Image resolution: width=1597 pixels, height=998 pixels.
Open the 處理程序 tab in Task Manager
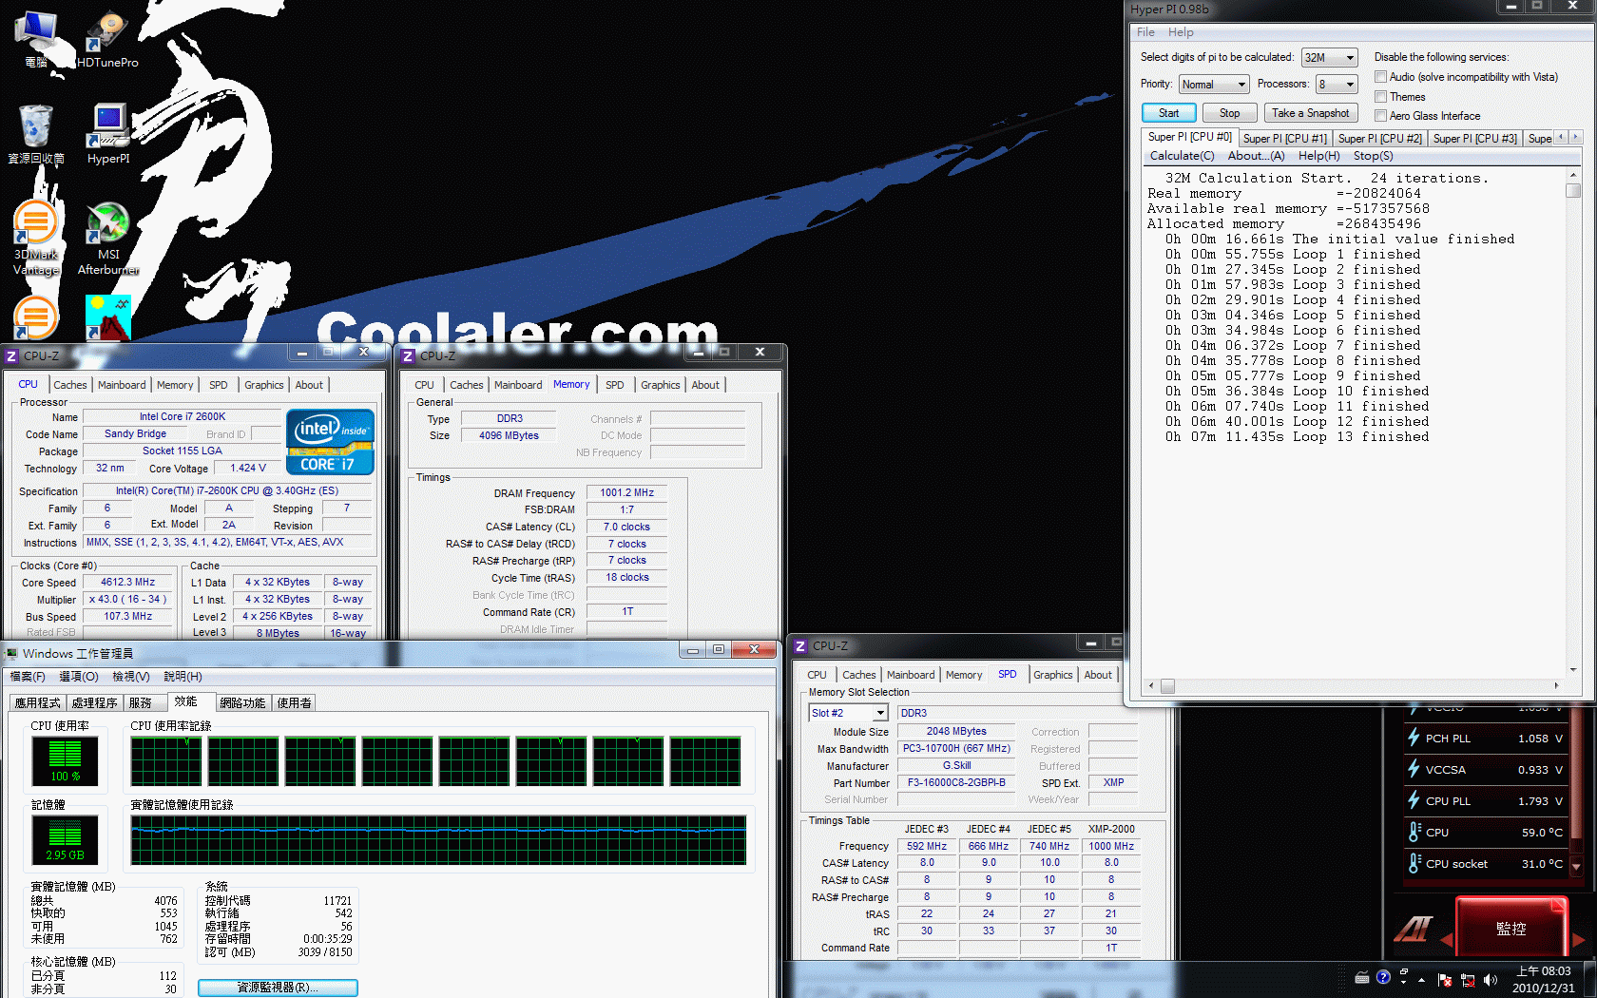[94, 703]
